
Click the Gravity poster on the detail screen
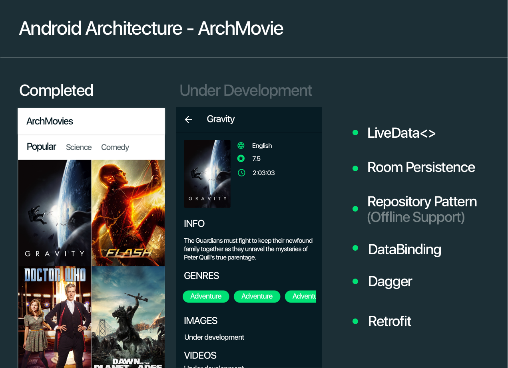point(207,174)
